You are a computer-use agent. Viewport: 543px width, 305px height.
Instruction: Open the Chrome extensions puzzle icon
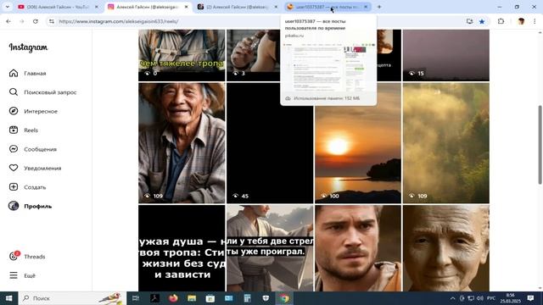[x=501, y=21]
